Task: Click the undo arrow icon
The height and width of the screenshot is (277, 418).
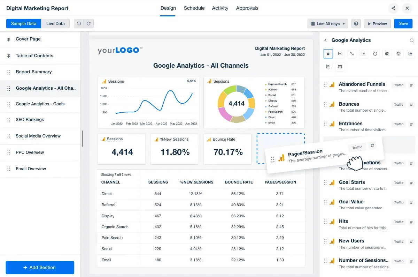Action: coord(79,23)
